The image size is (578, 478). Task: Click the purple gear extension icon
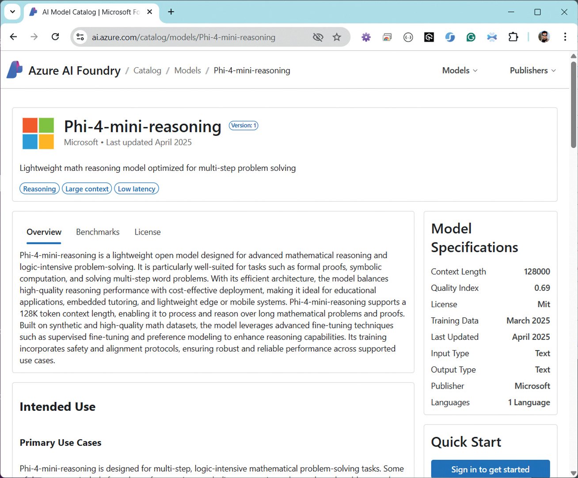[x=366, y=37]
